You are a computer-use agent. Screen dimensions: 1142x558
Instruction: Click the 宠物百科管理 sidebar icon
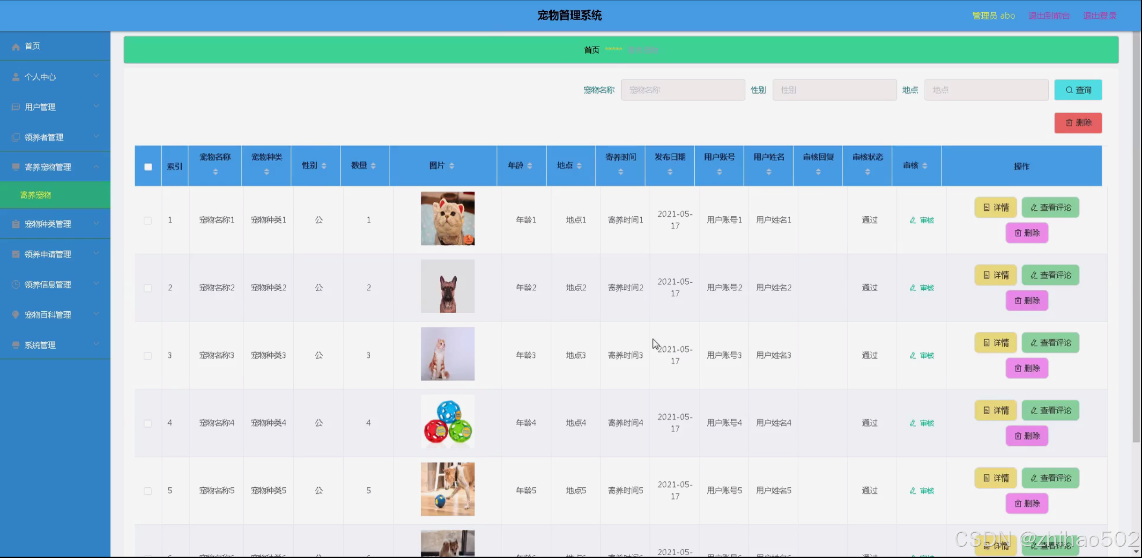click(16, 315)
